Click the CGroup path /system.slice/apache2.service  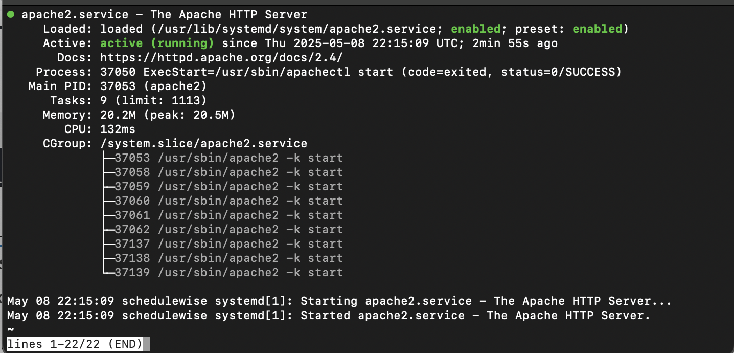click(203, 144)
